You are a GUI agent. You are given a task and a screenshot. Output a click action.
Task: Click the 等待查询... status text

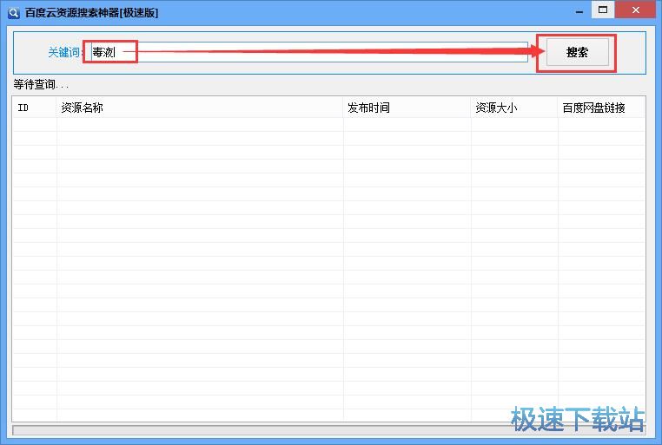point(41,85)
